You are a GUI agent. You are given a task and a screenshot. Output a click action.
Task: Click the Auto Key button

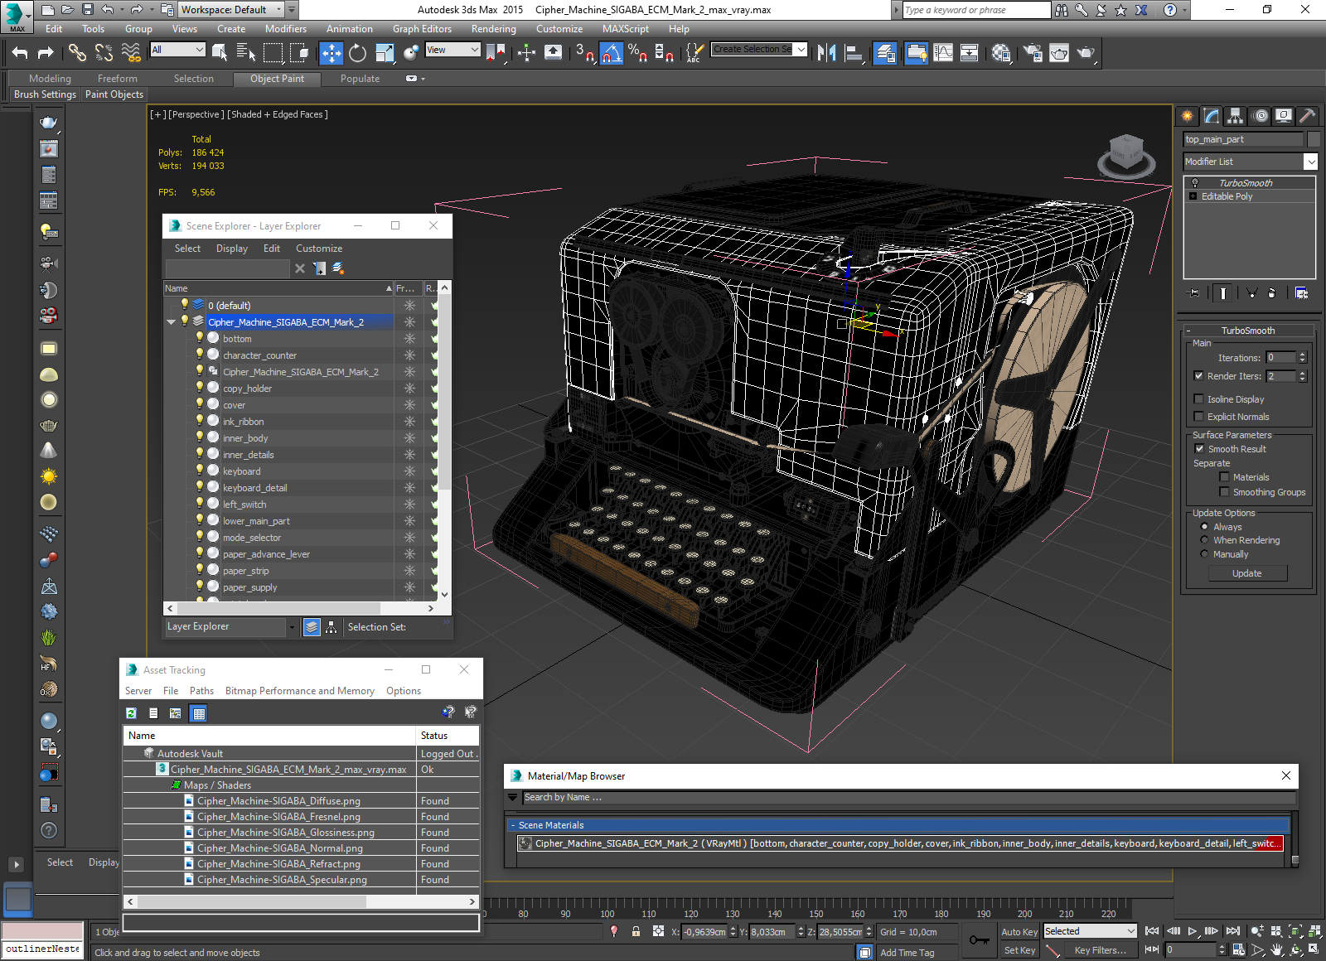click(1019, 932)
